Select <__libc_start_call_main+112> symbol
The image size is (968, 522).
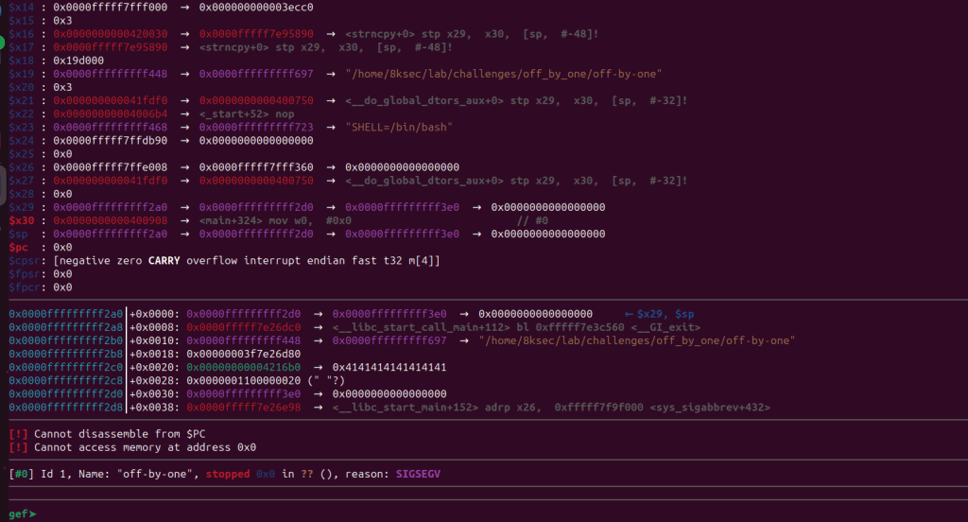click(x=421, y=327)
